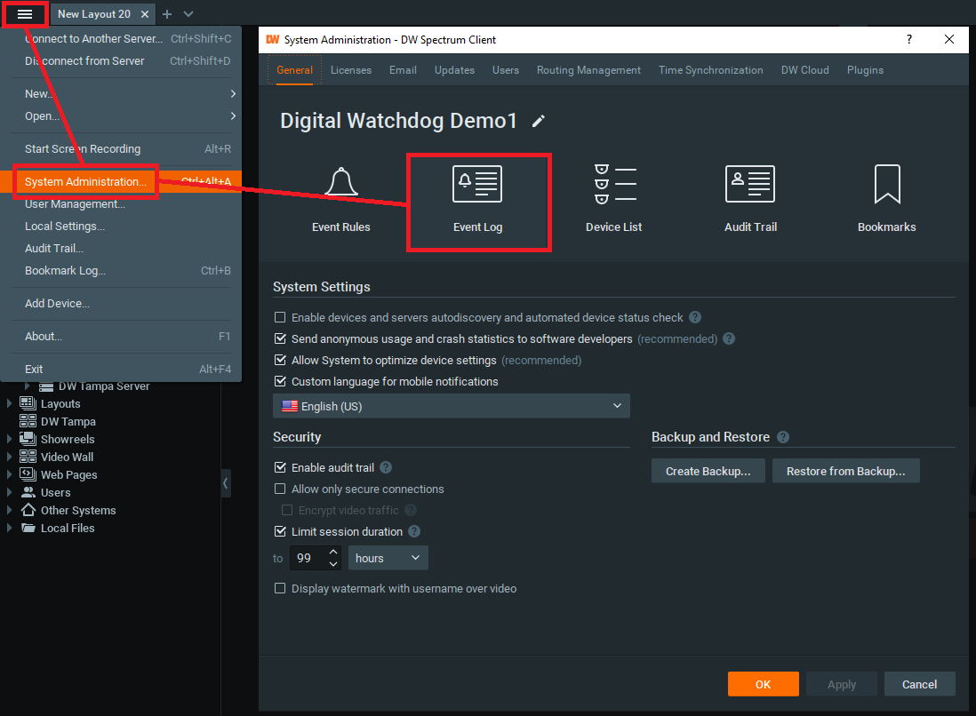Click help icon next to Enable audit trail

pos(386,467)
